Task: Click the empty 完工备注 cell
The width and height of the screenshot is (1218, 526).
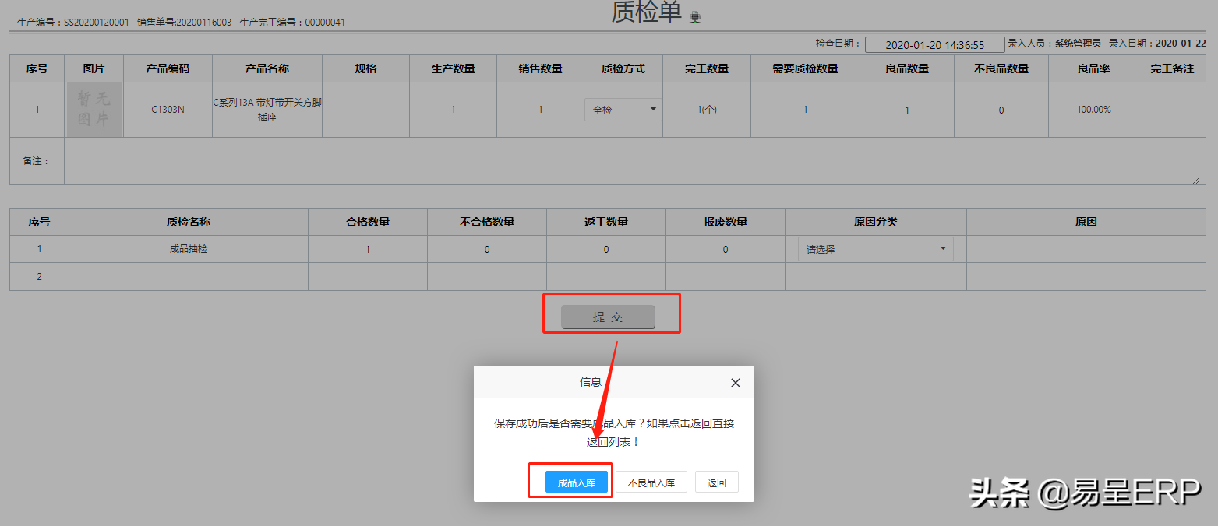Action: pyautogui.click(x=1172, y=110)
